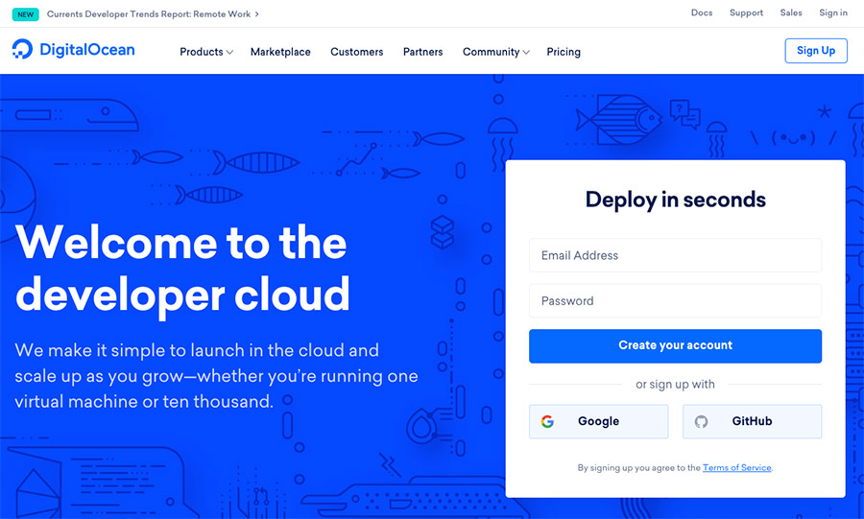This screenshot has width=864, height=519.
Task: Open the Docs link
Action: pos(702,12)
